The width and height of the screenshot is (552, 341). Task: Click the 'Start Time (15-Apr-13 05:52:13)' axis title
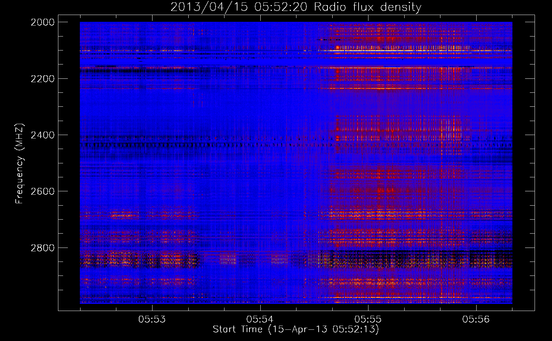(296, 329)
